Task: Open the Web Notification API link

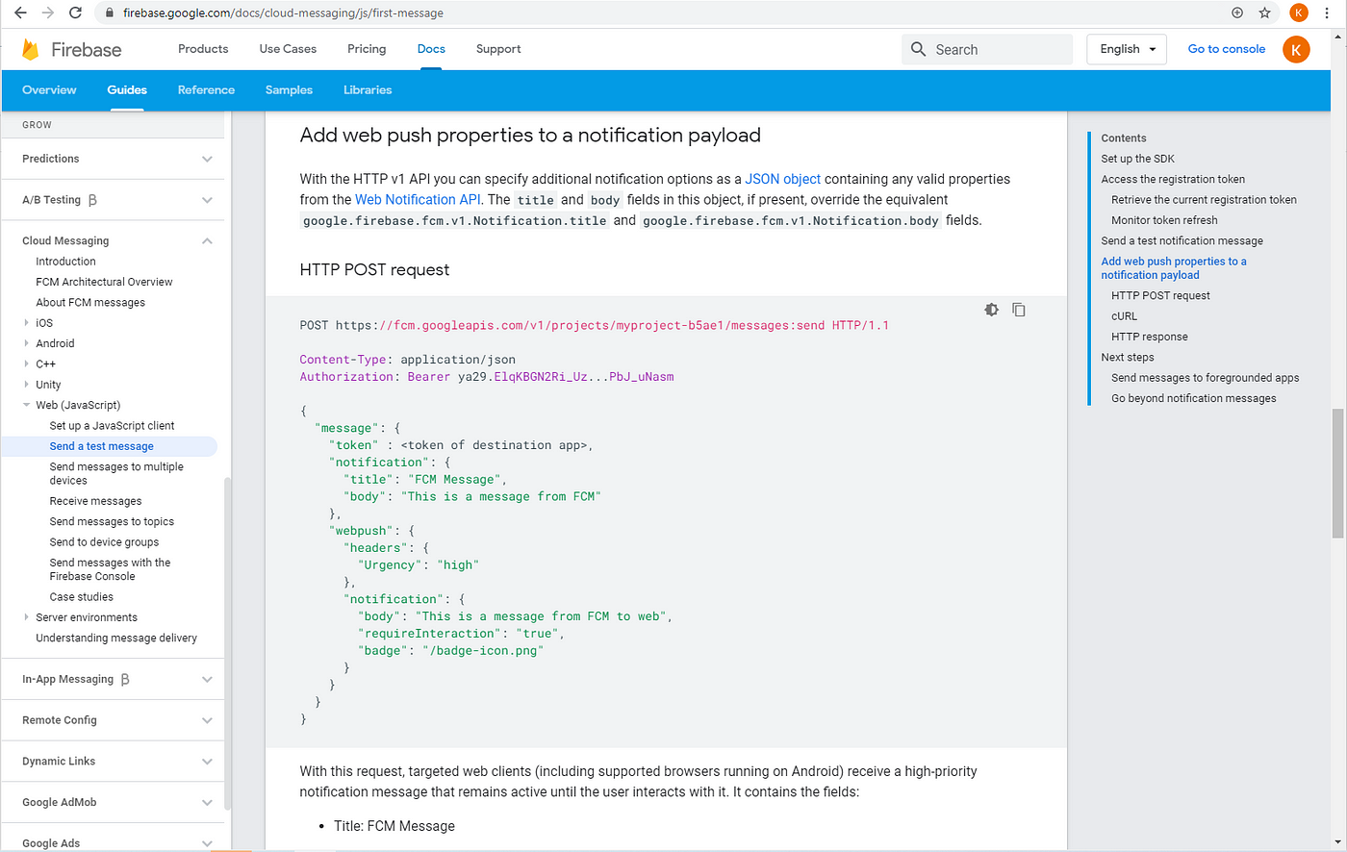Action: (x=418, y=200)
